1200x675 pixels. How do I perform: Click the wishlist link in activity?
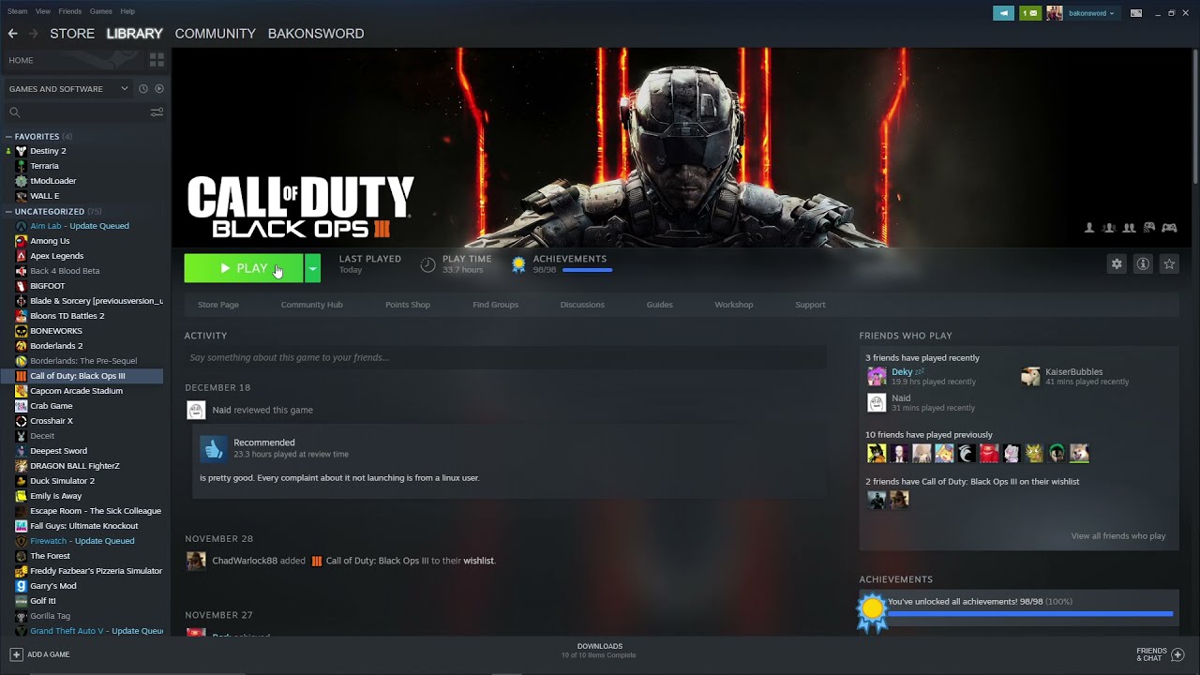click(478, 561)
